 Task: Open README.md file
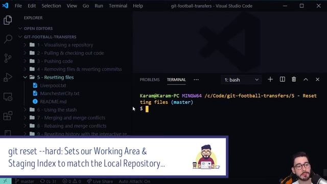(x=53, y=102)
